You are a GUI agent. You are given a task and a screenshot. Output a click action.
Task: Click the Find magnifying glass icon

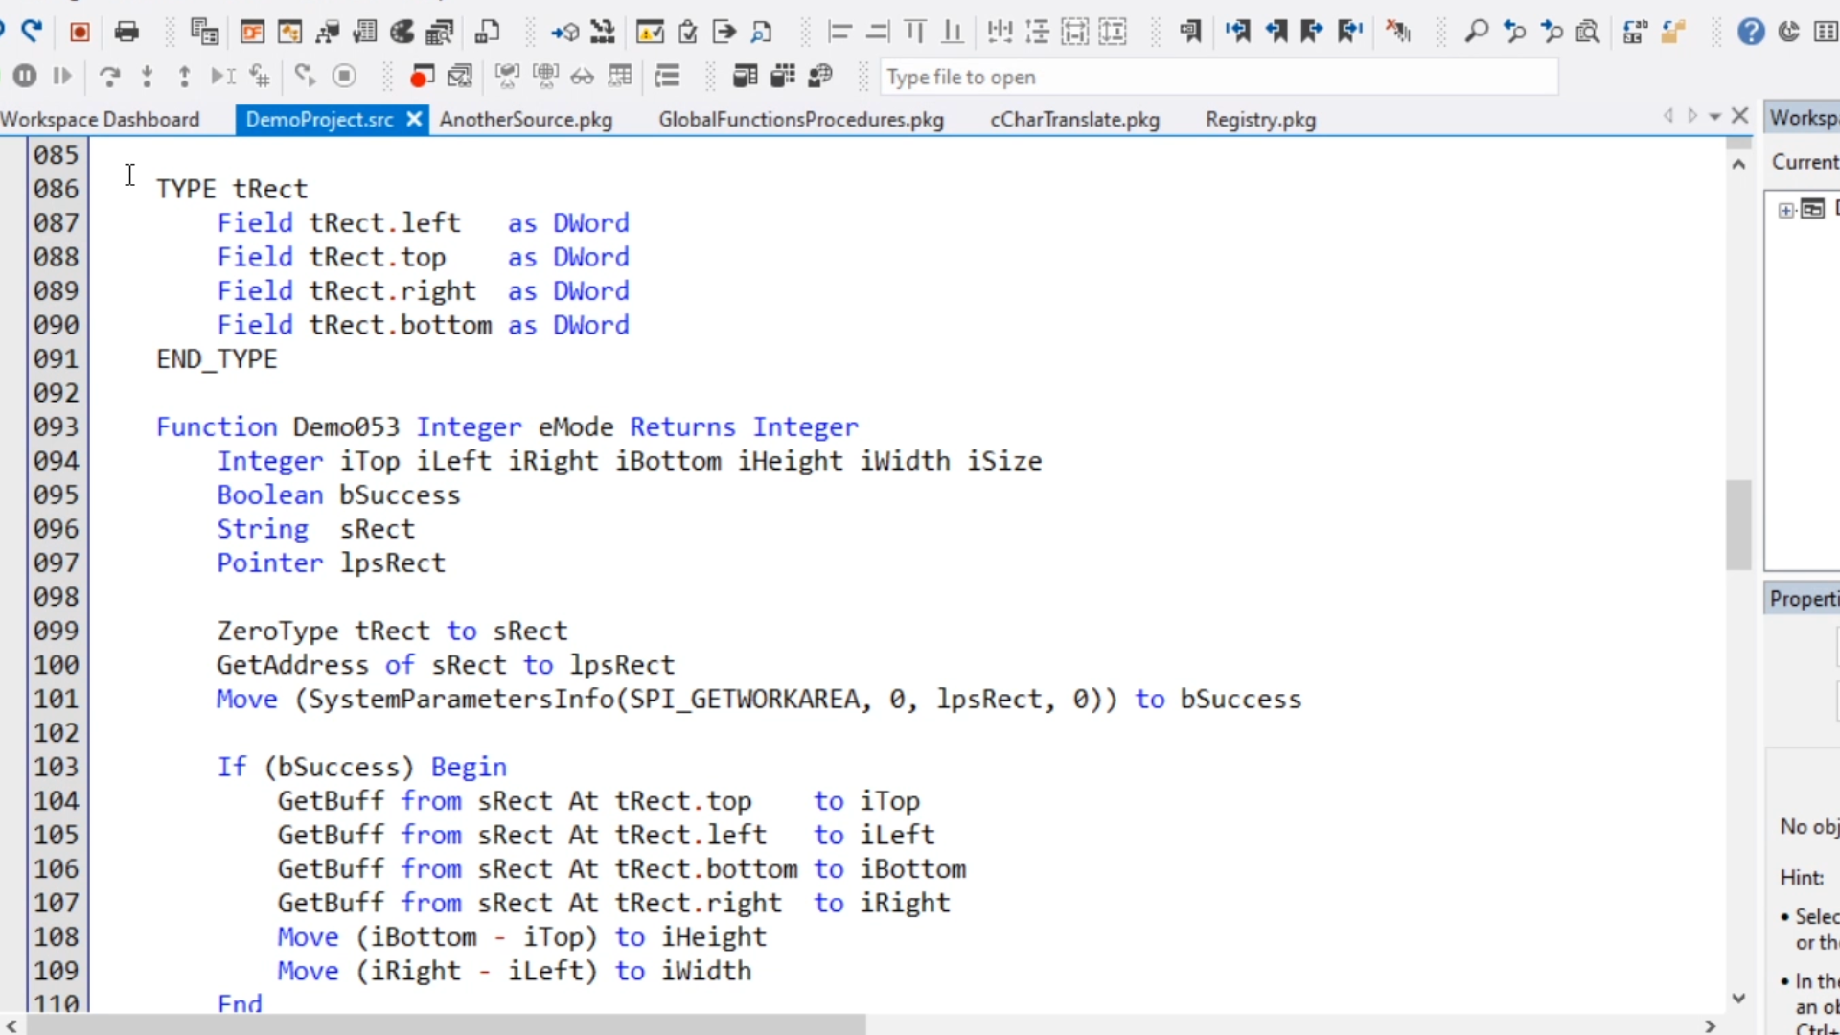tap(1476, 32)
